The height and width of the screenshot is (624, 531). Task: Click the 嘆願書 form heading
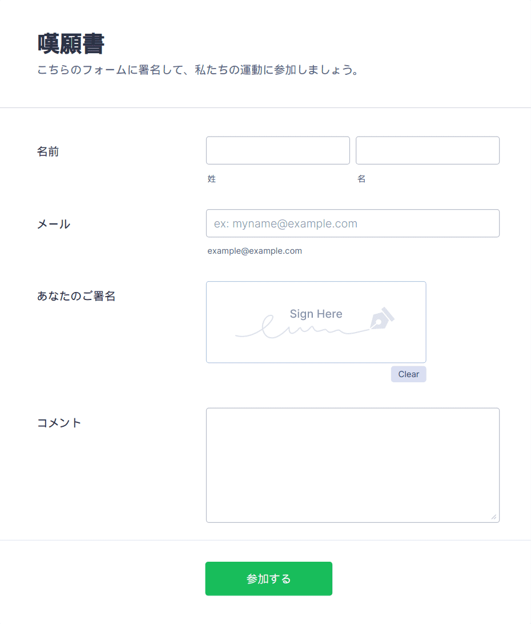[71, 43]
